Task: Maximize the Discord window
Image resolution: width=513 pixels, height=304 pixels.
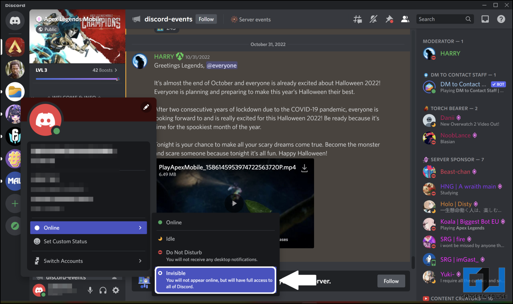Action: (x=495, y=5)
